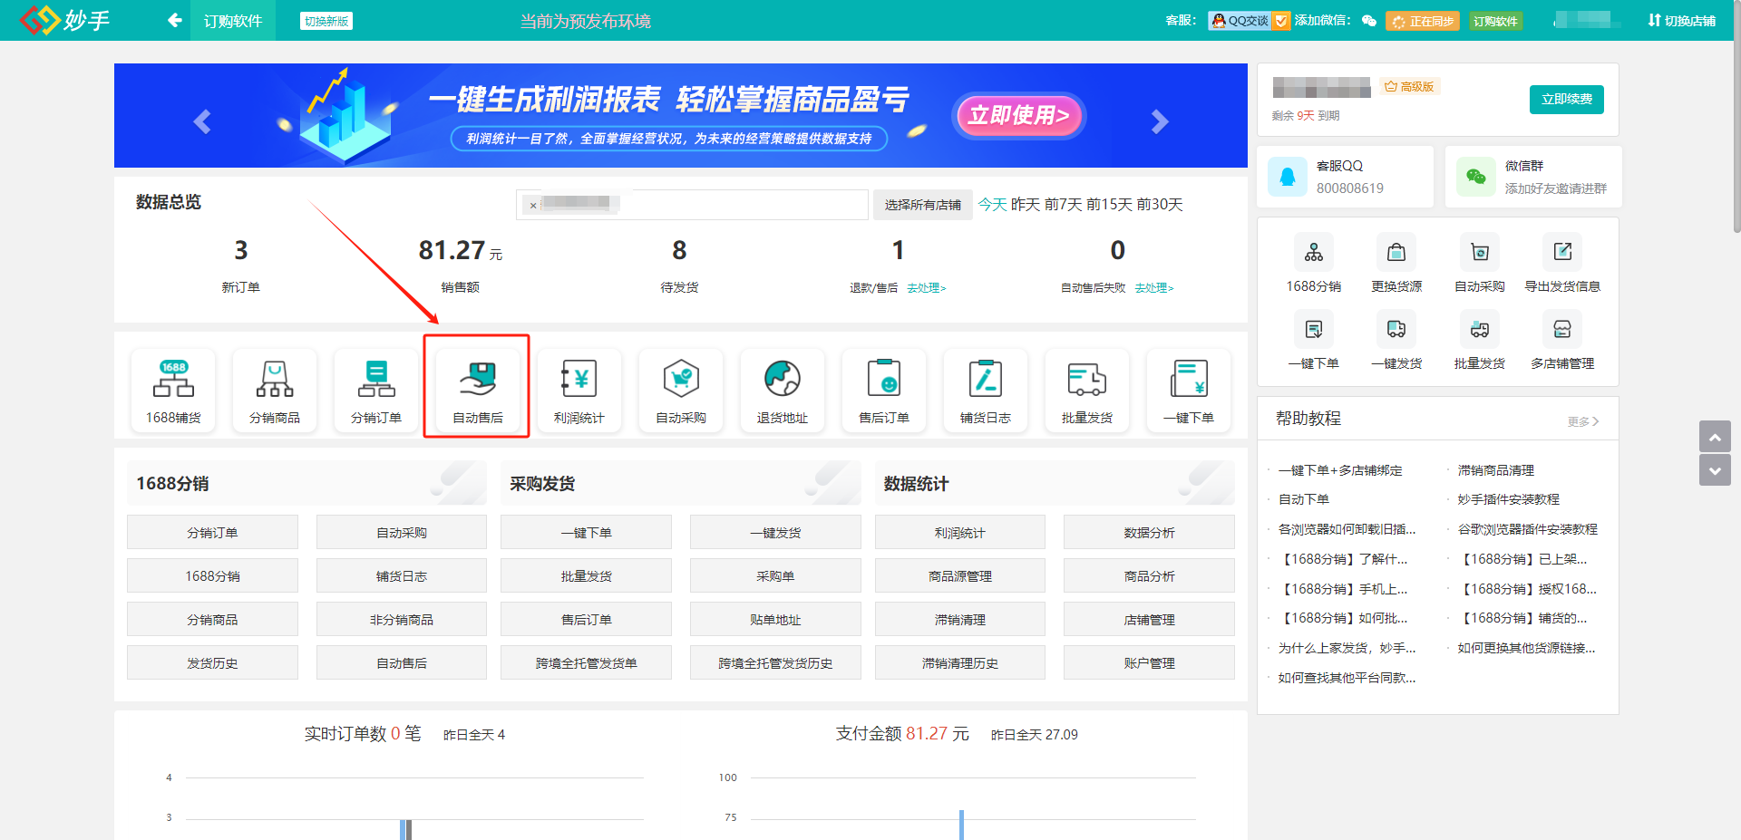This screenshot has width=1741, height=840.
Task: Select the 今天 date range
Action: 992,205
